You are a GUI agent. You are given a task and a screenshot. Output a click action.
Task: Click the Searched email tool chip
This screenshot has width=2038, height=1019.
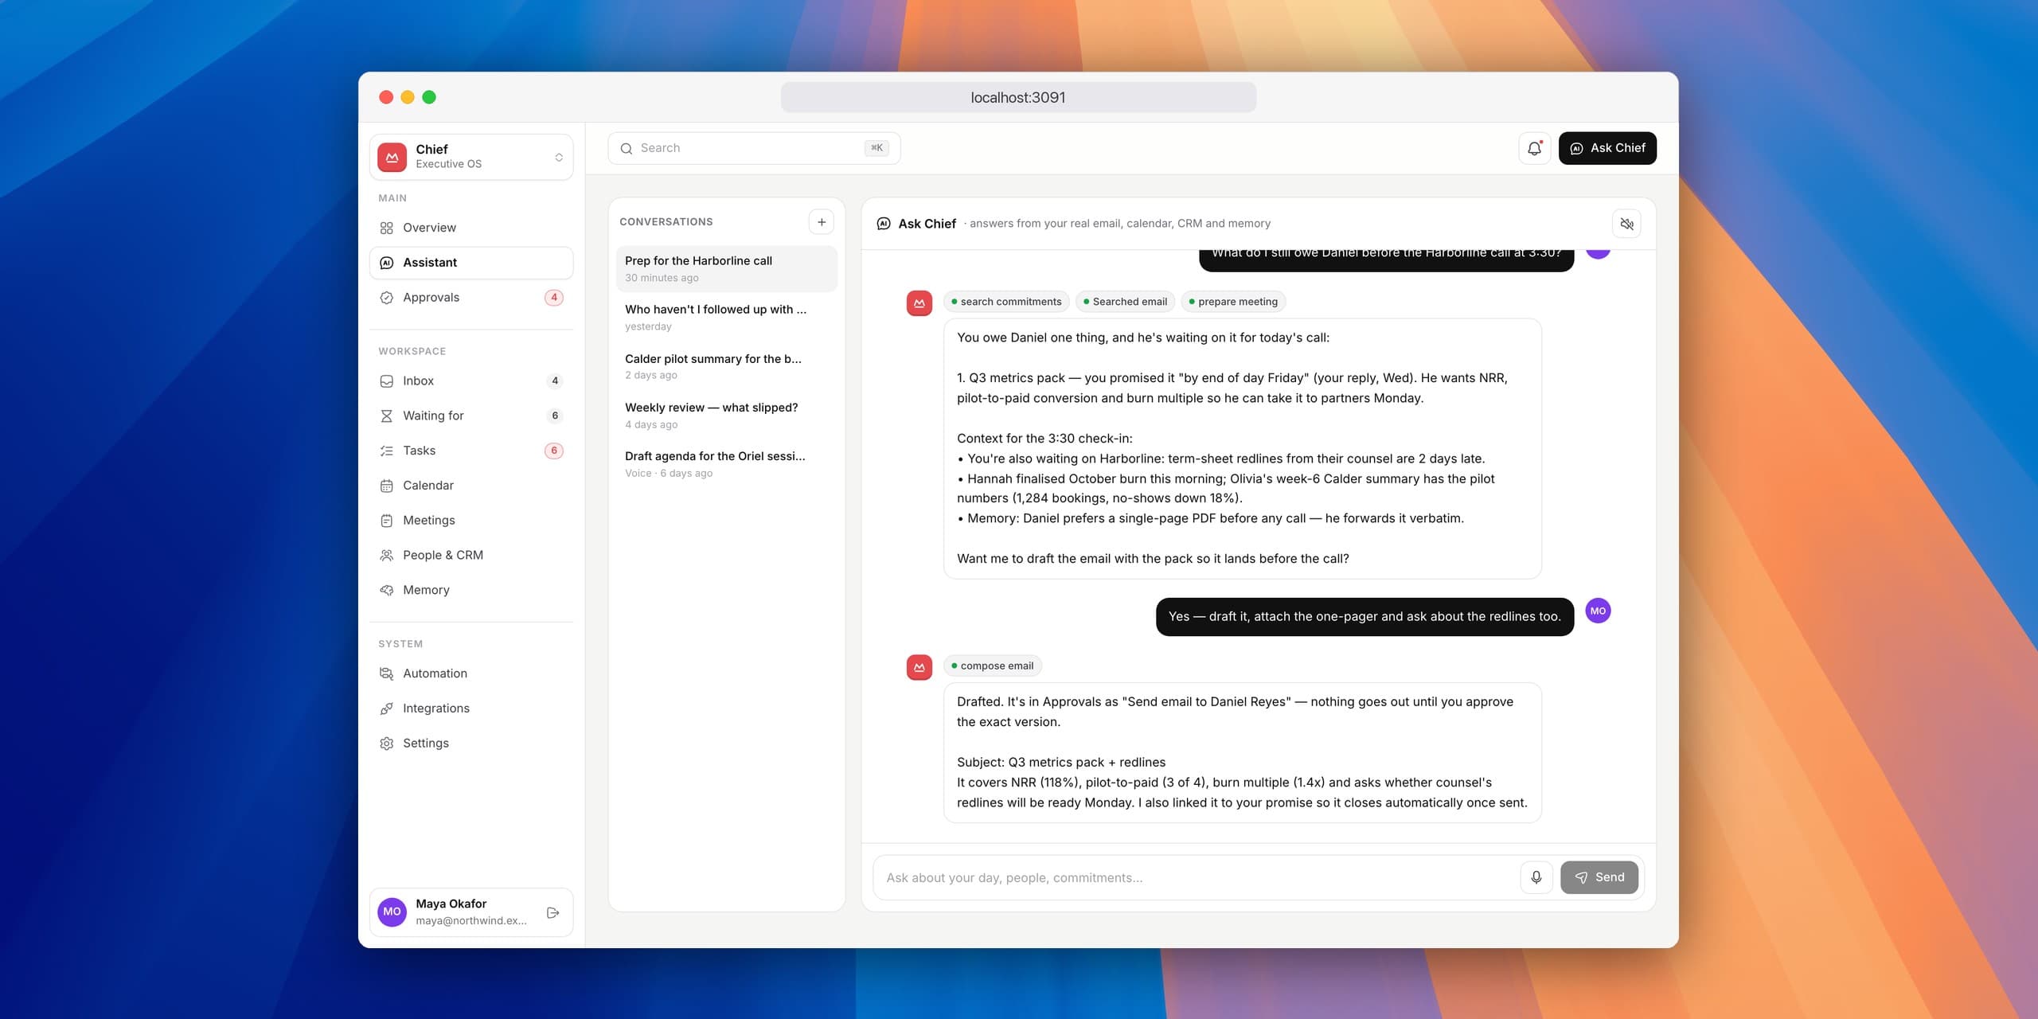point(1125,302)
